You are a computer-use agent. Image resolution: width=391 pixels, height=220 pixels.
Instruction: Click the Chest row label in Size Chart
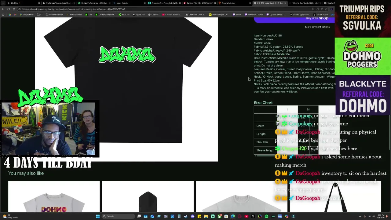(x=260, y=126)
